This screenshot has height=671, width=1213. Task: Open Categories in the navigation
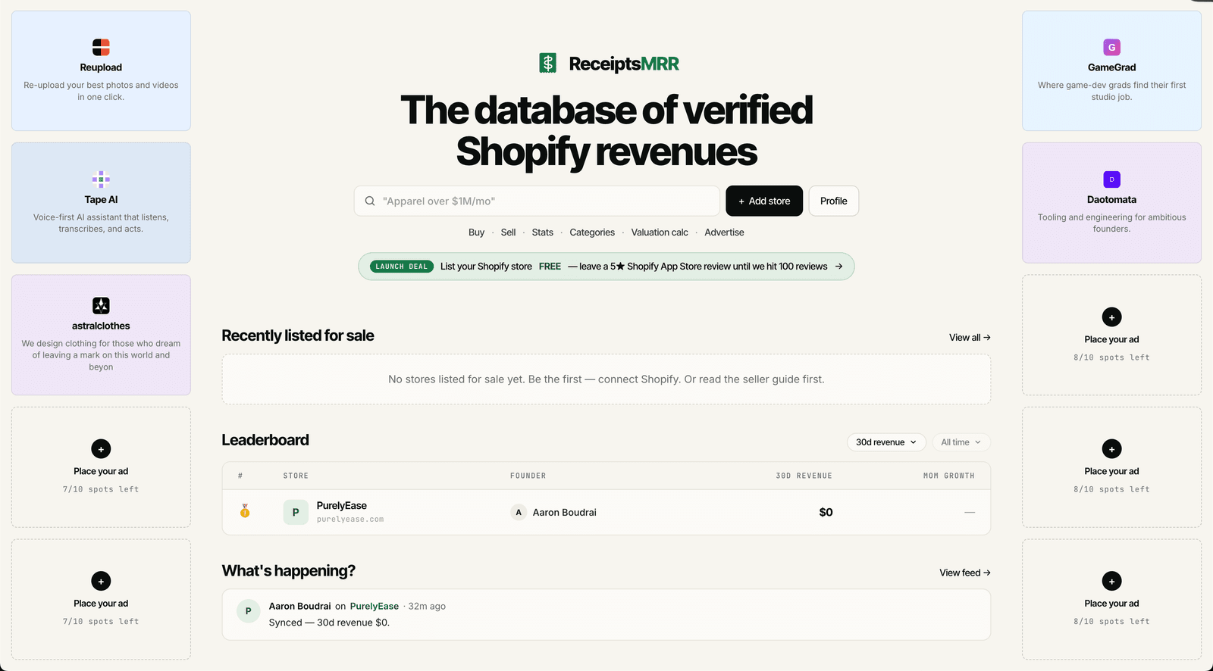592,233
